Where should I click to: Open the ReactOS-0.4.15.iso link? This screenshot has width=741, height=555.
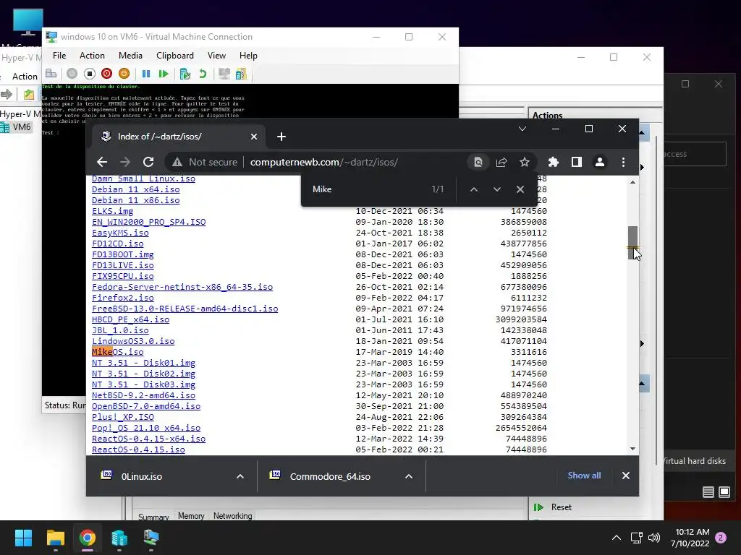tap(138, 449)
